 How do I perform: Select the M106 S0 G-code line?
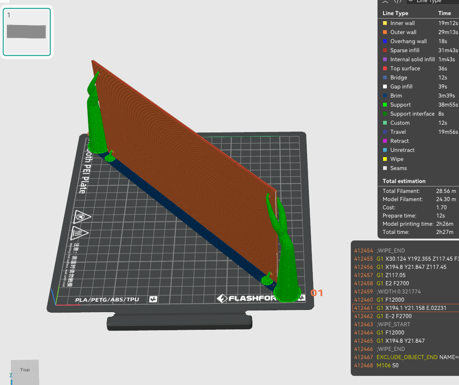[x=406, y=366]
